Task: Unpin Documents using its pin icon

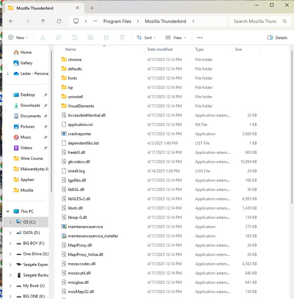Action: point(45,116)
